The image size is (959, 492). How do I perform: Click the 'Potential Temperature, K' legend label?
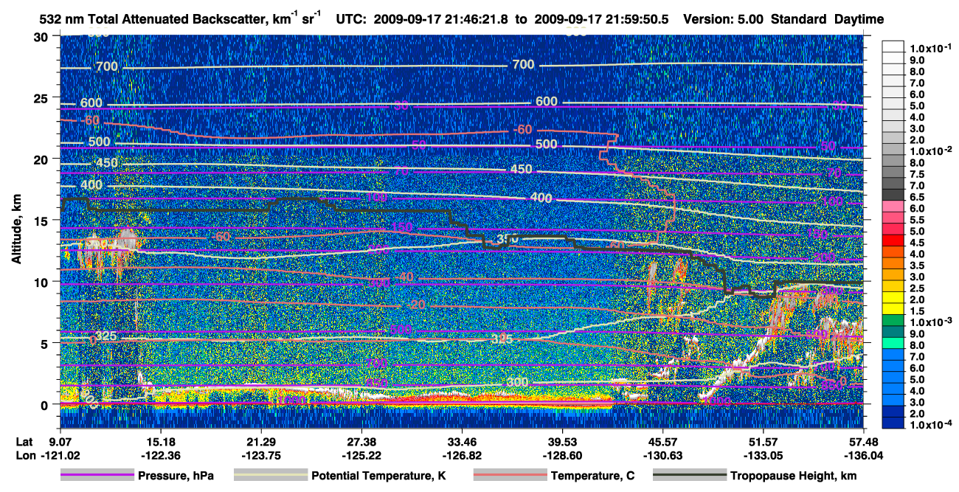[x=378, y=477]
